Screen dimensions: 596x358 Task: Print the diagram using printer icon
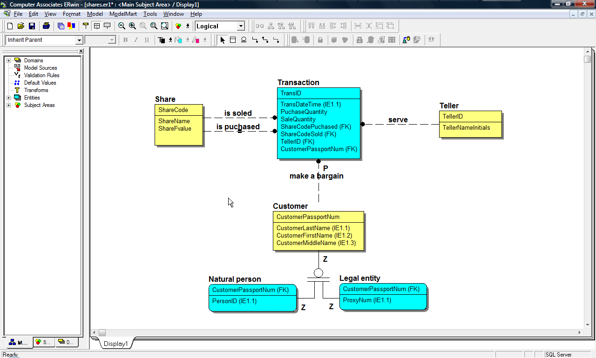(46, 26)
